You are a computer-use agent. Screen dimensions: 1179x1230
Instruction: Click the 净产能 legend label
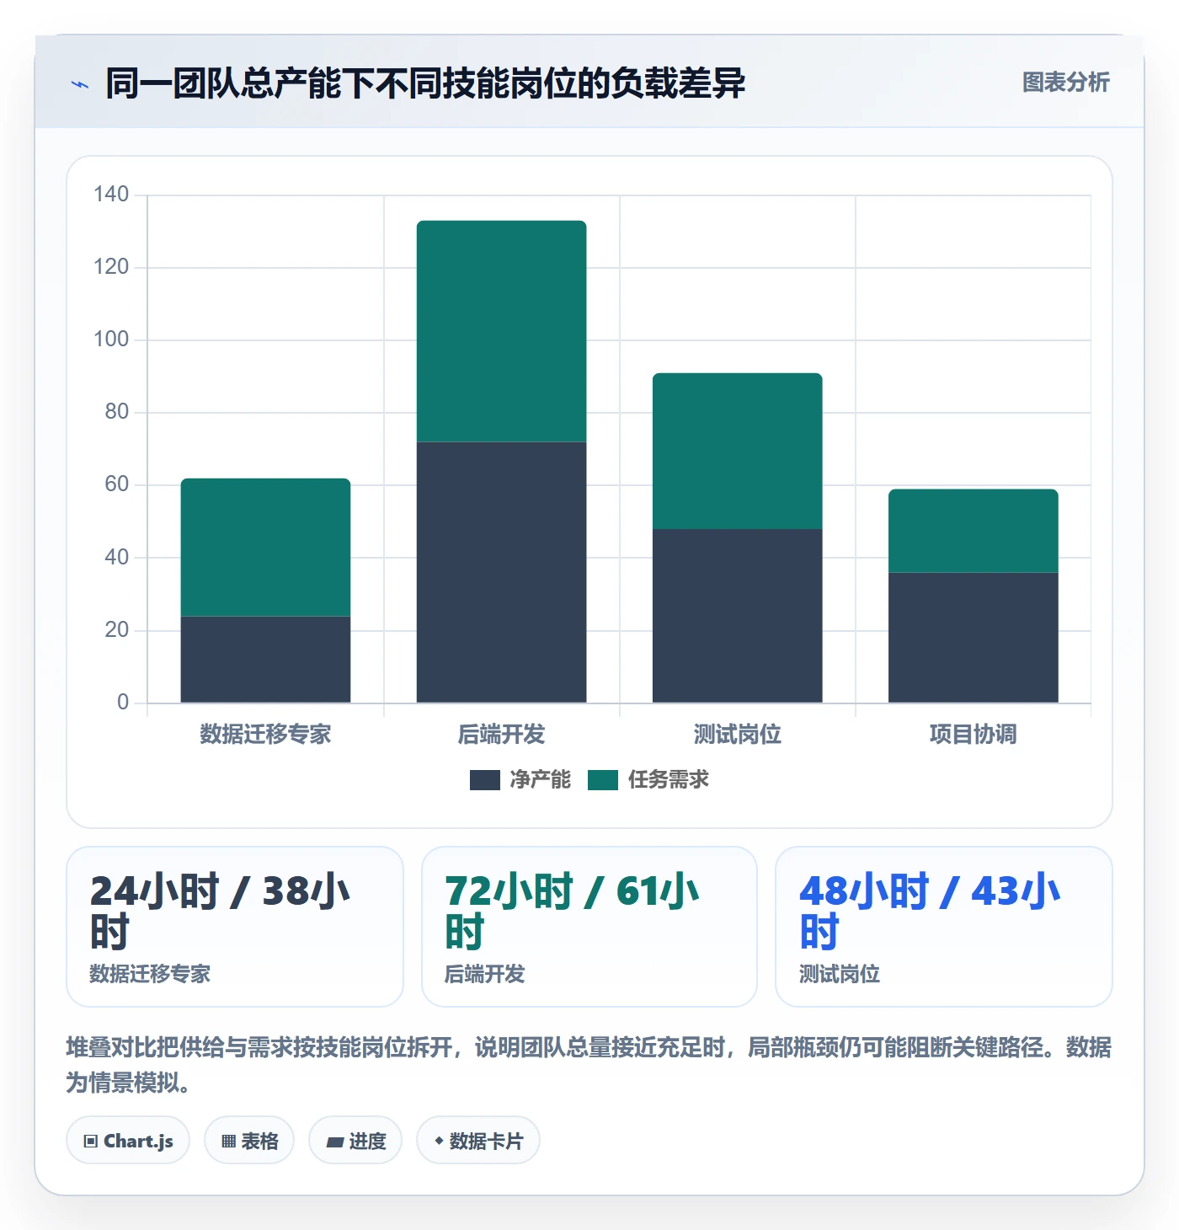(x=540, y=780)
